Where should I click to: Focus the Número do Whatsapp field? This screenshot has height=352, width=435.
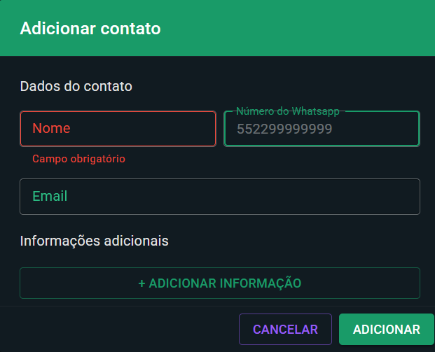pos(322,129)
